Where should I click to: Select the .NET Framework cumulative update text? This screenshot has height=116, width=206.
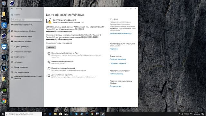click(x=75, y=28)
